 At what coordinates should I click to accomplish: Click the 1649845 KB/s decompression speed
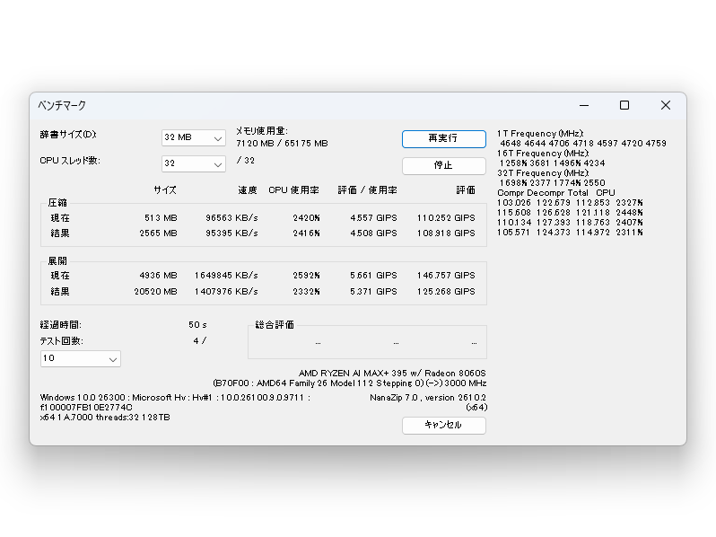pos(226,276)
